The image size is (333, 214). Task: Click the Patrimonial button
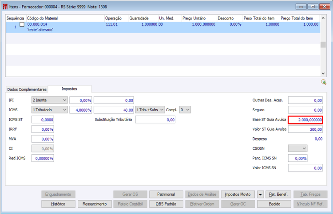point(166,195)
